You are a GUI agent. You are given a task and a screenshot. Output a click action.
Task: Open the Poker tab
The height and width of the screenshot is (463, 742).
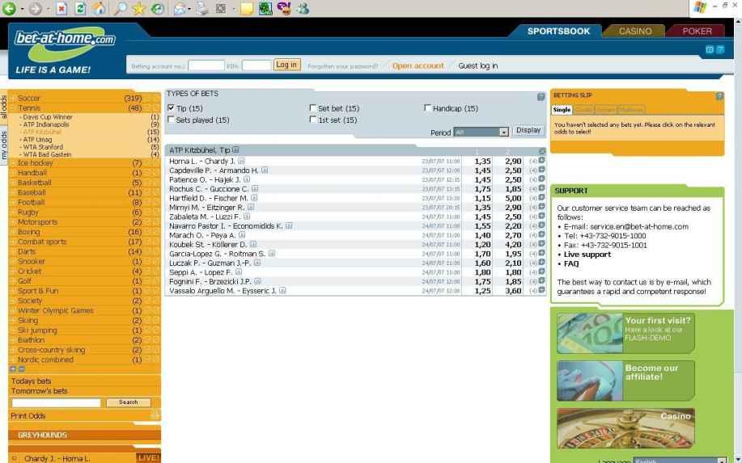point(697,31)
